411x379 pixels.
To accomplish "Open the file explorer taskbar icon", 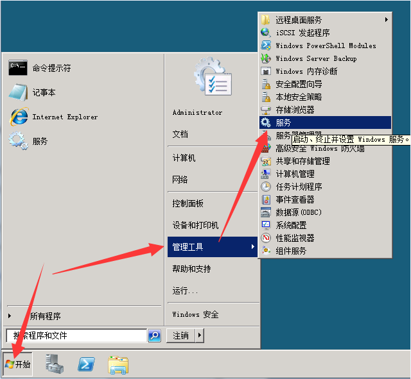I will pyautogui.click(x=118, y=364).
